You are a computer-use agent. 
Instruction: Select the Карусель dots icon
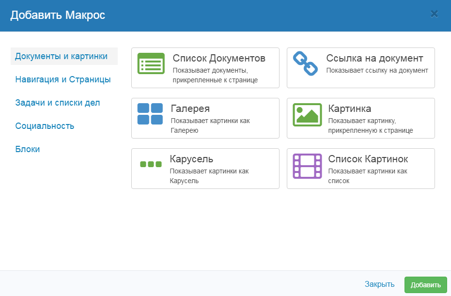click(151, 164)
